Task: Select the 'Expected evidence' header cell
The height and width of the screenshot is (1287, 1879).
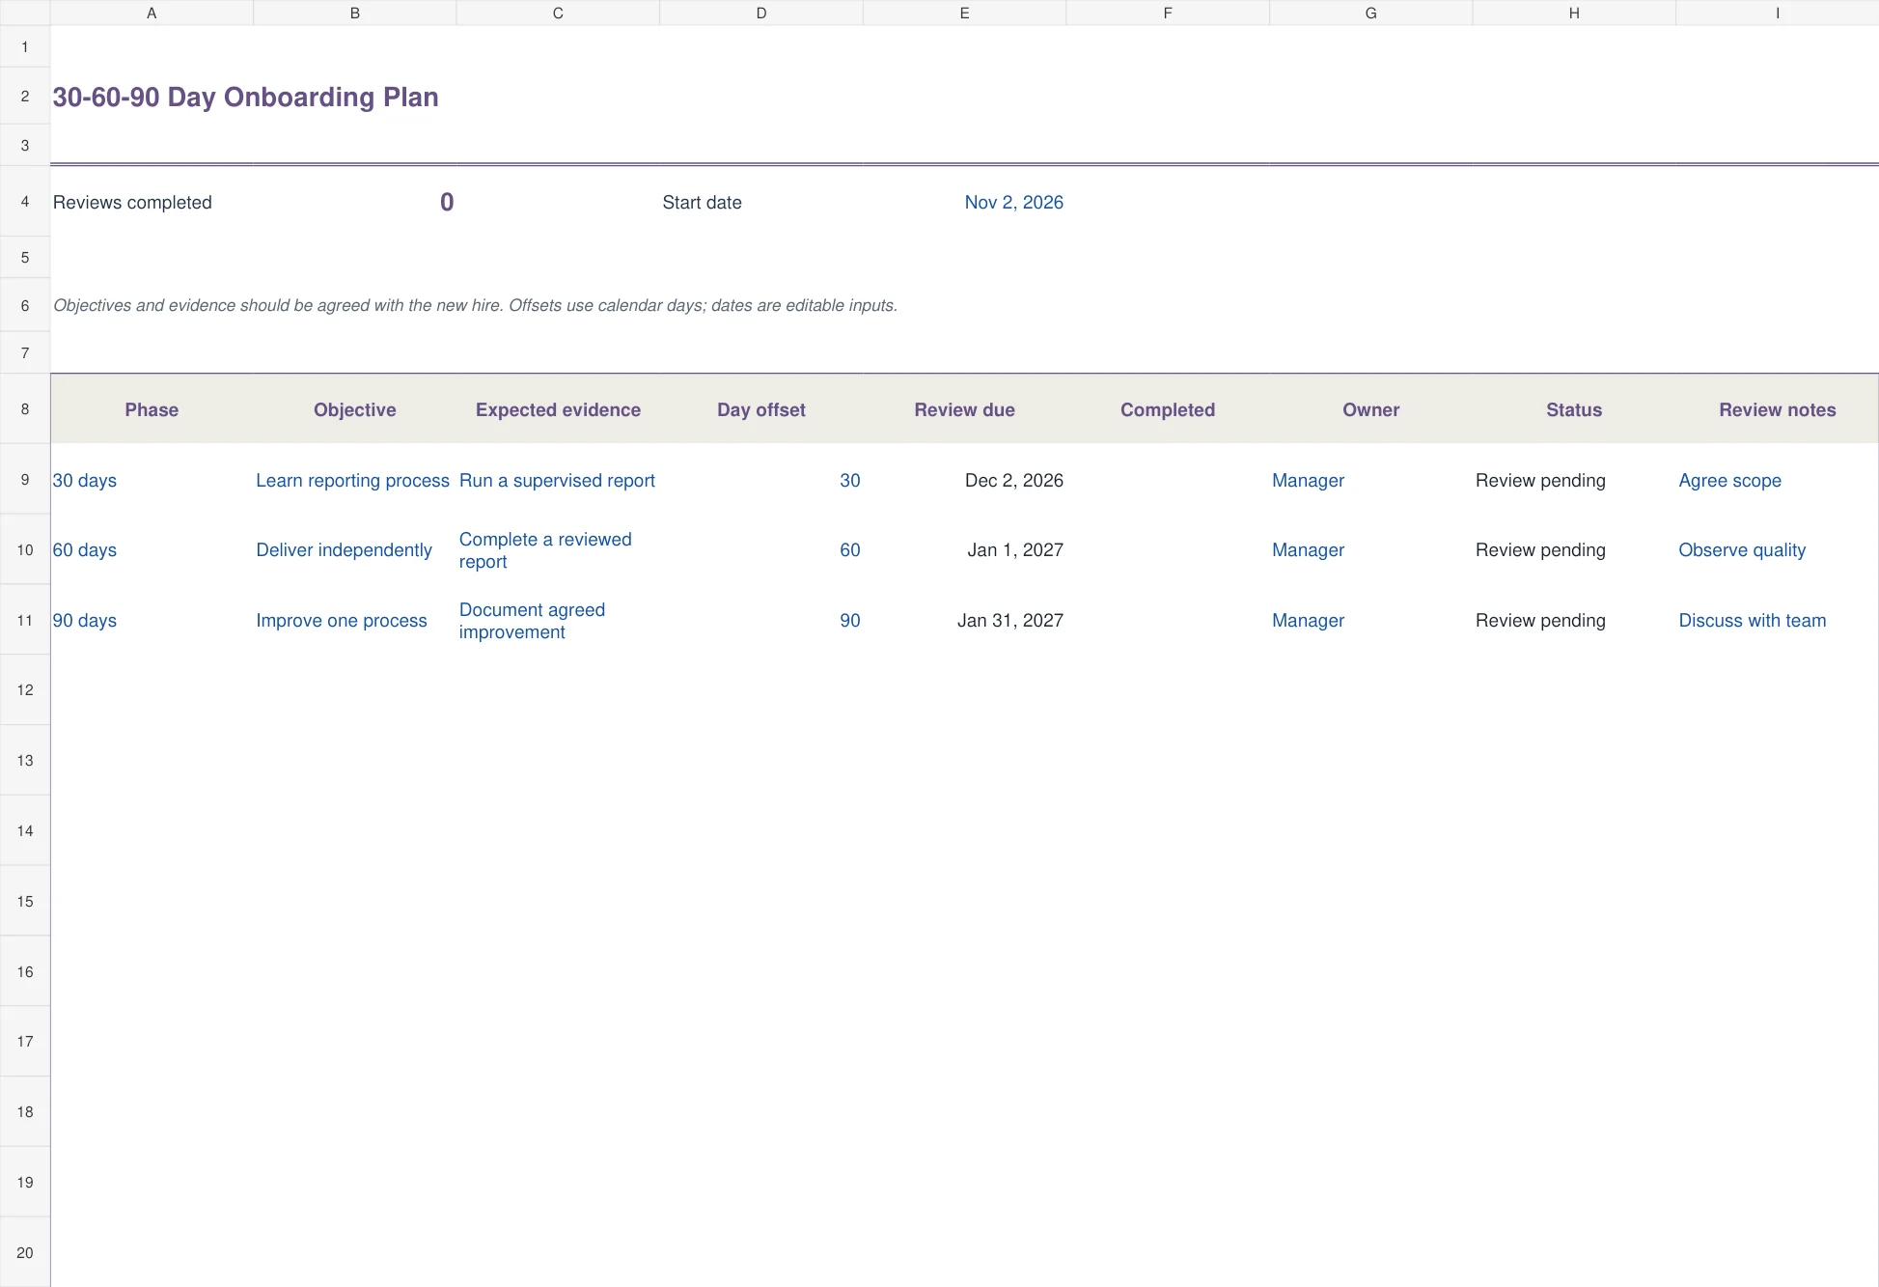Action: point(558,409)
